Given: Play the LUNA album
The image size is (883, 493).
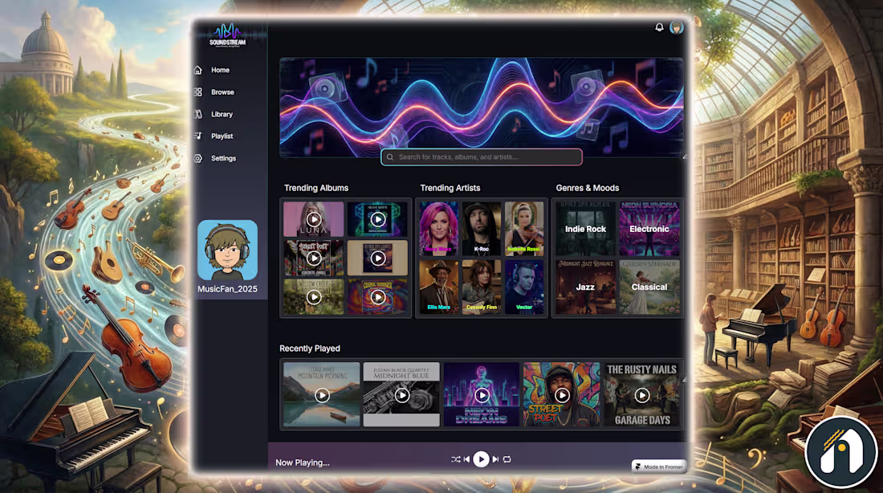Looking at the screenshot, I should [x=313, y=218].
